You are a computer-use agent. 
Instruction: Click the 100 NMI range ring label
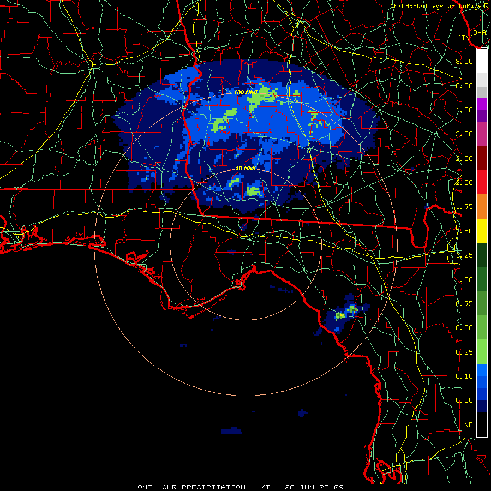tap(245, 92)
